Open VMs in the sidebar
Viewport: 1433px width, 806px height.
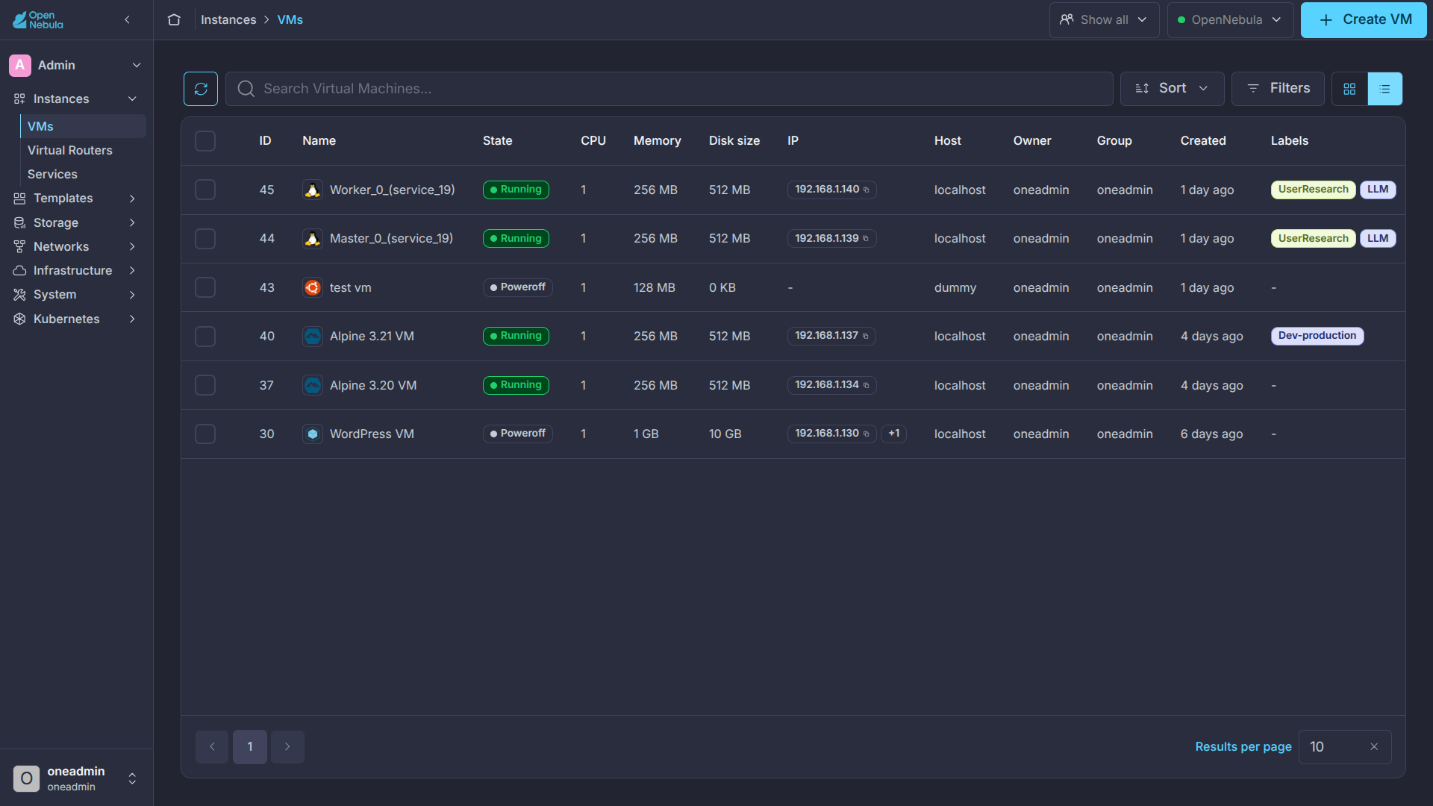point(83,126)
